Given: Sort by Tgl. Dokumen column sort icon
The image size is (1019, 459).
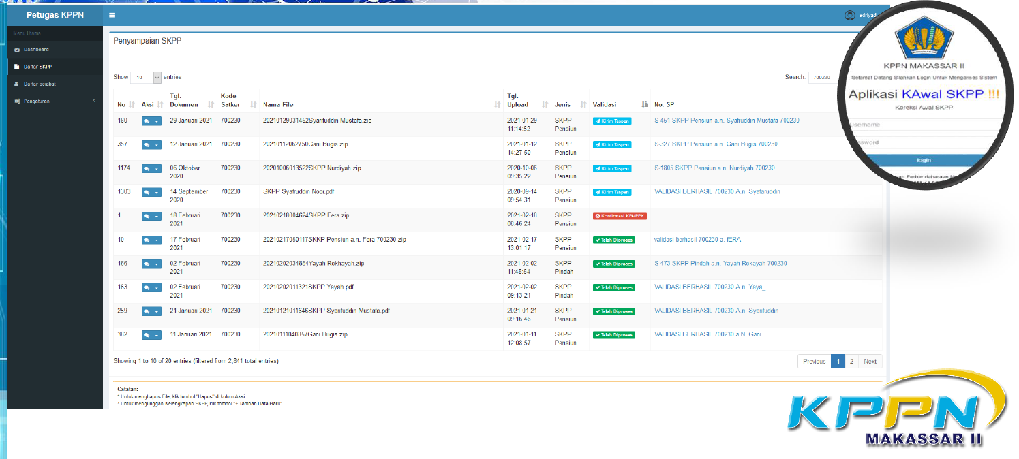Looking at the screenshot, I should tap(211, 105).
